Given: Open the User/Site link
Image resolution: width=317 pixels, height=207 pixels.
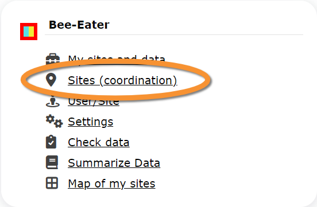Looking at the screenshot, I should [94, 101].
